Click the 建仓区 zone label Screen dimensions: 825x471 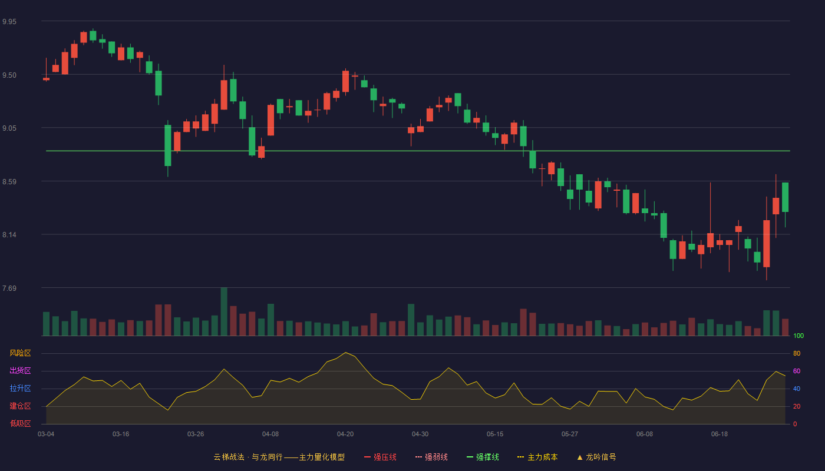point(20,406)
